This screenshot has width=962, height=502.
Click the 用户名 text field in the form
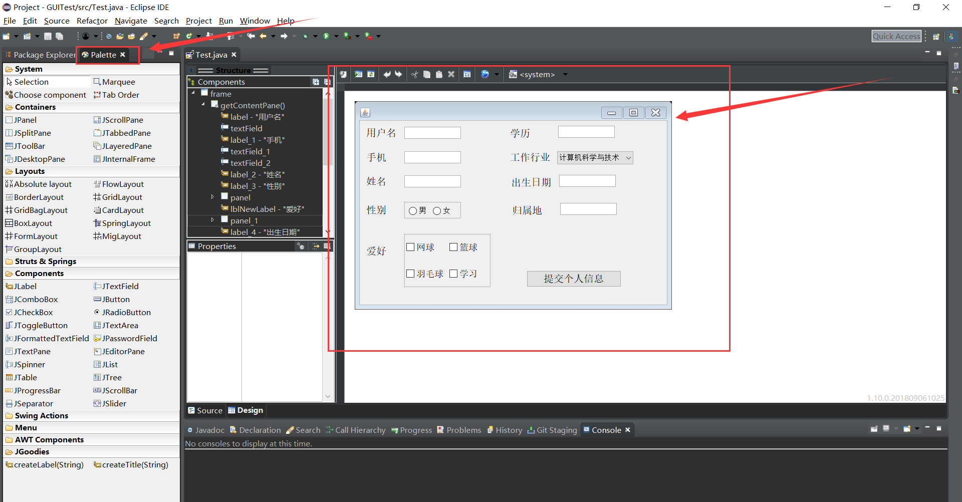[432, 132]
